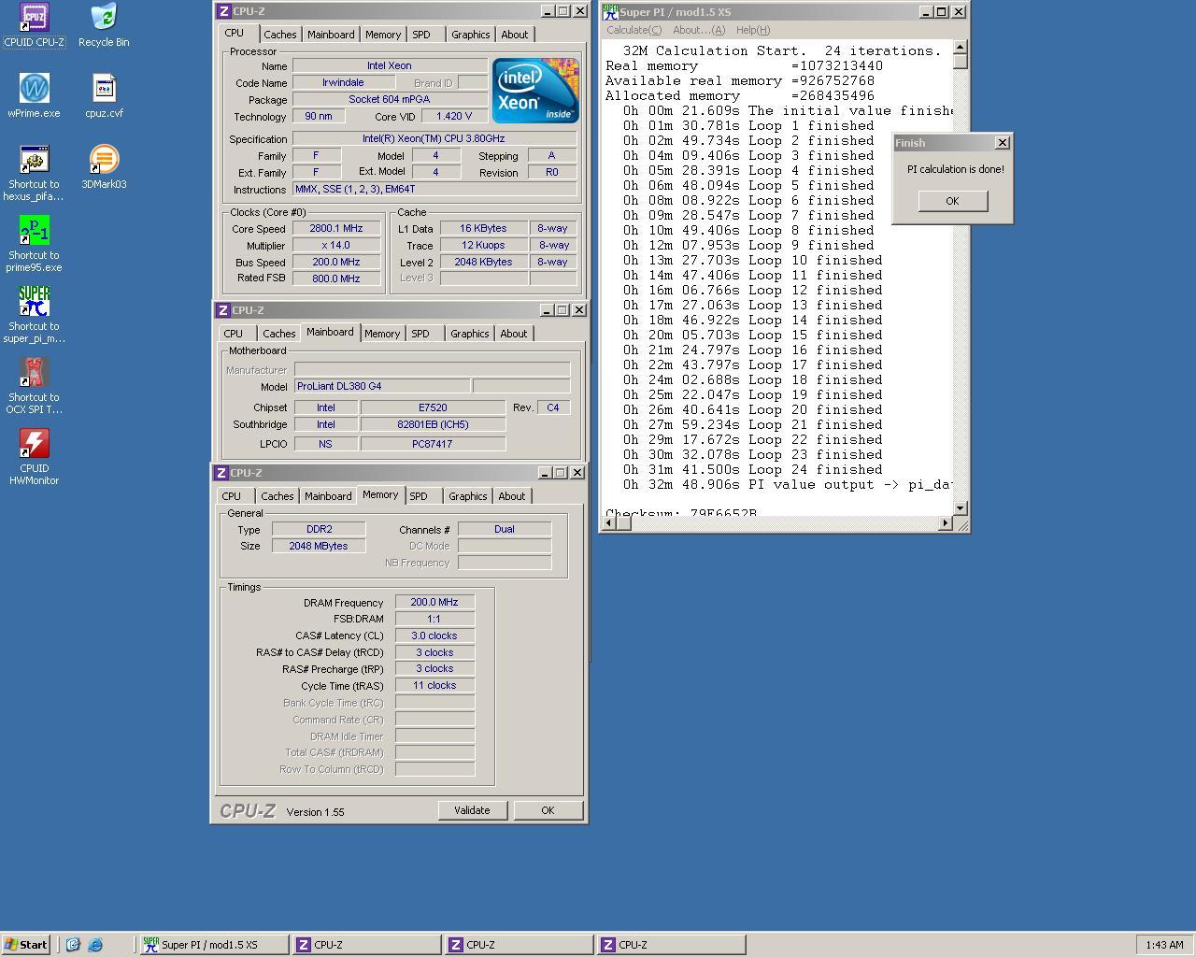
Task: Click the Validate button in CPU-Z
Action: pyautogui.click(x=472, y=810)
